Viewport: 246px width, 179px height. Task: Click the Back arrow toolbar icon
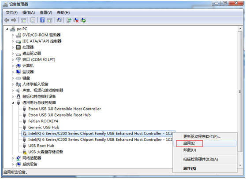(x=7, y=20)
